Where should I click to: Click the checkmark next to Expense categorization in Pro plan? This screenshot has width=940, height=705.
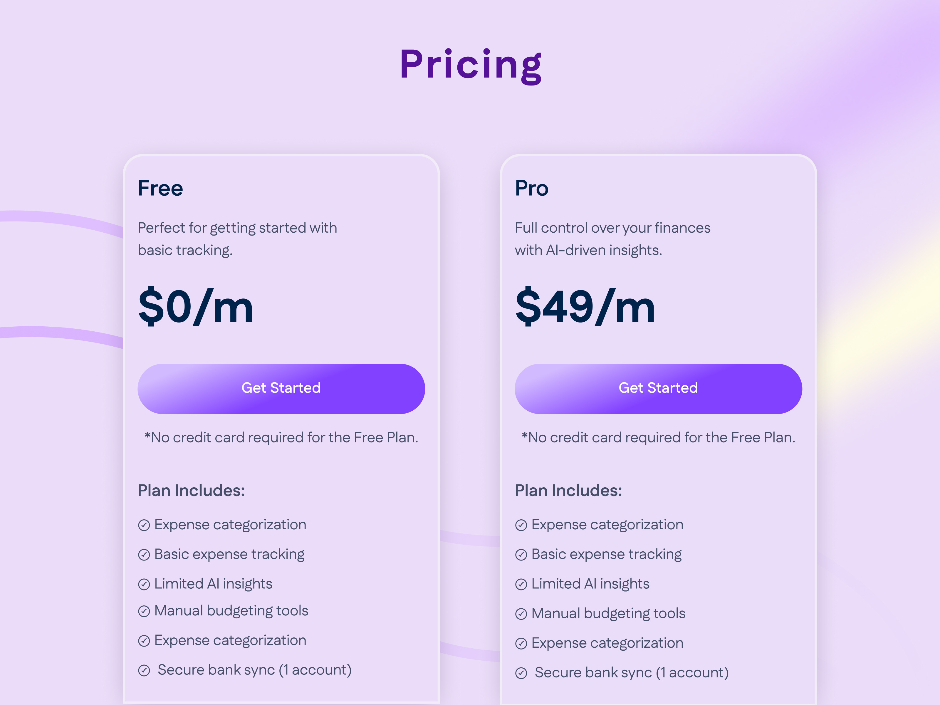pos(521,525)
